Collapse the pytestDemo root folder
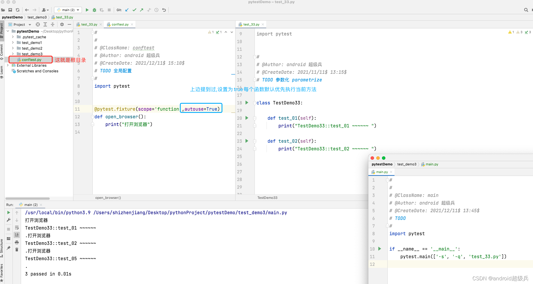533x284 pixels. tap(8, 31)
